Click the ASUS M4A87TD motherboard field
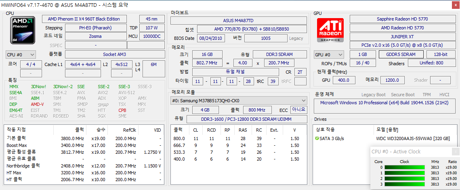This screenshot has width=460, height=190. point(239,21)
